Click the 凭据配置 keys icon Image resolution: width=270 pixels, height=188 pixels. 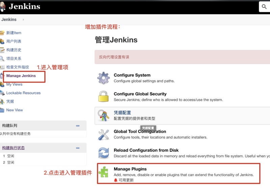tap(103, 115)
